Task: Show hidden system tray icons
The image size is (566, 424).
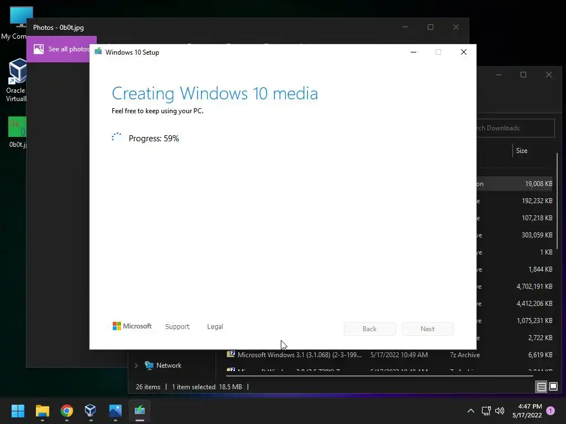Action: [x=471, y=411]
